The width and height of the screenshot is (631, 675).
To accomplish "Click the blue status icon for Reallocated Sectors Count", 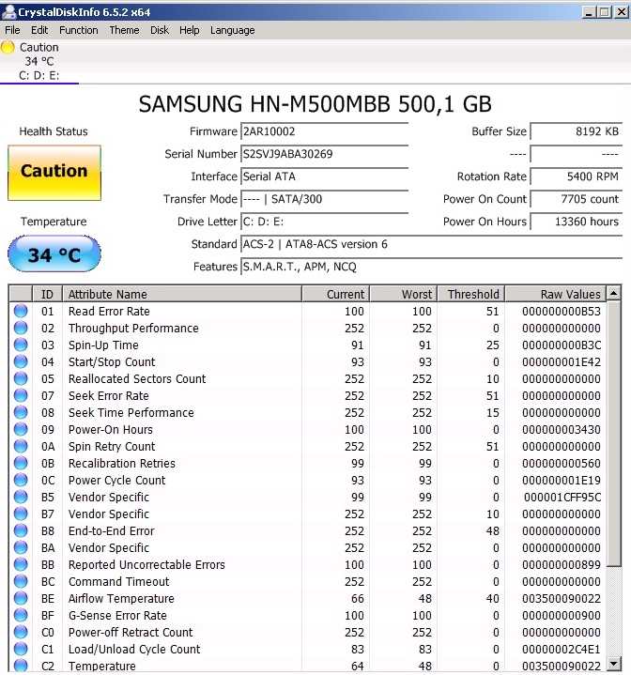I will pyautogui.click(x=21, y=378).
